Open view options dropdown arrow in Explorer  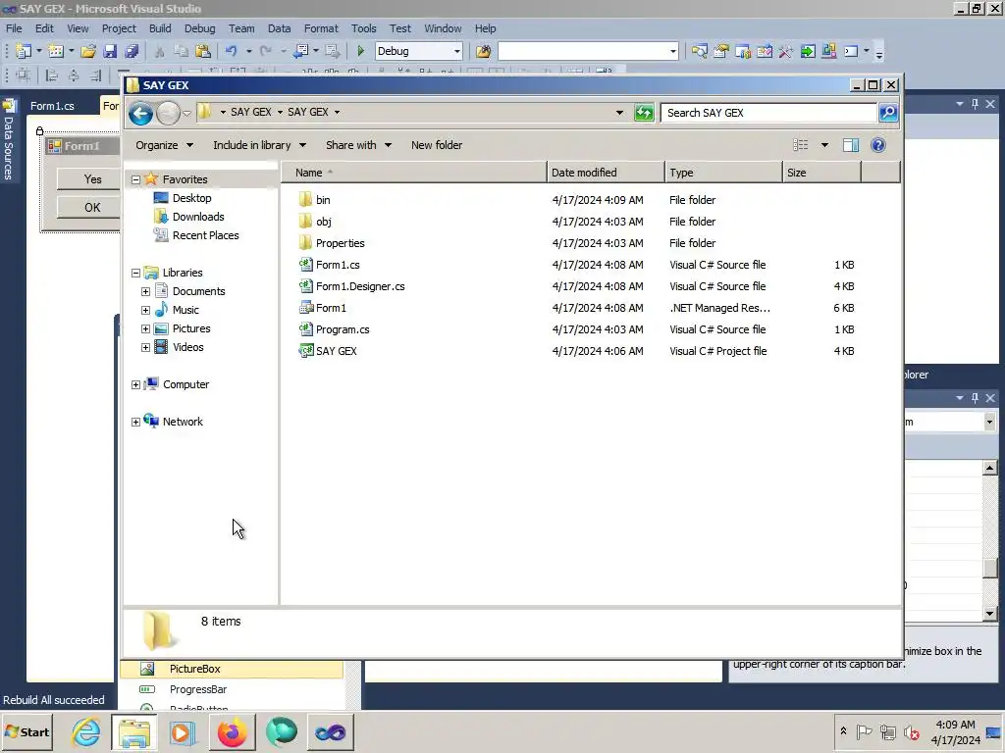tap(824, 145)
